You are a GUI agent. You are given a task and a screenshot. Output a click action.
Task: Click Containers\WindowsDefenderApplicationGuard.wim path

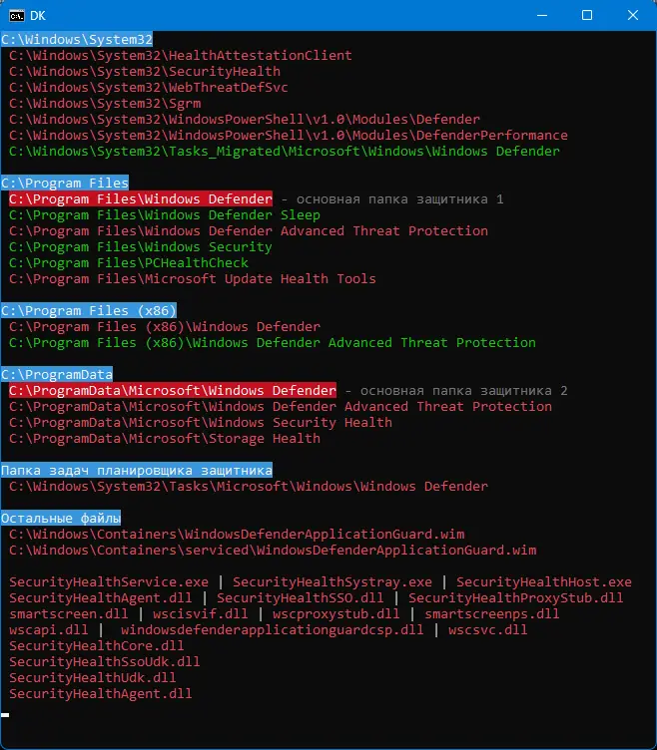click(237, 534)
